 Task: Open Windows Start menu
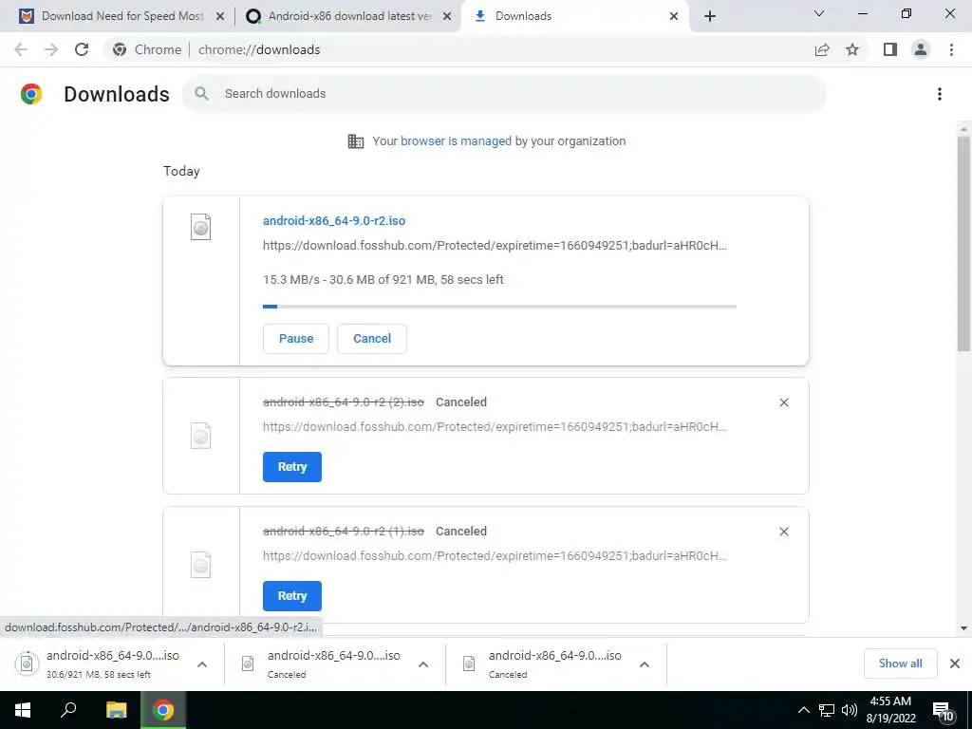pyautogui.click(x=23, y=710)
